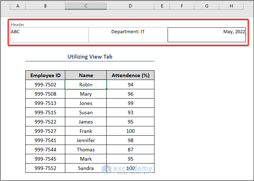Select the name cell James
Screen dimensions: 254x181
pyautogui.click(x=86, y=121)
